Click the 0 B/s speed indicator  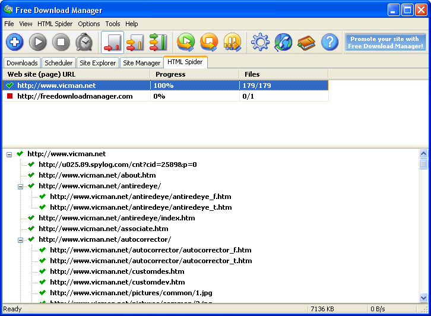click(378, 309)
